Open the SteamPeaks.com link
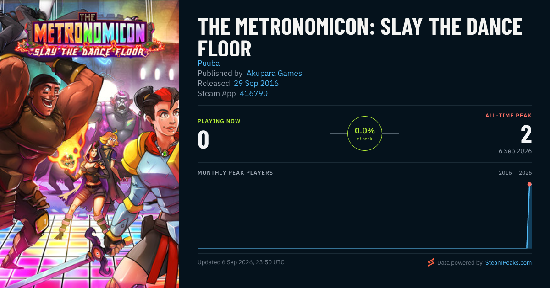Image resolution: width=550 pixels, height=288 pixels. 508,263
